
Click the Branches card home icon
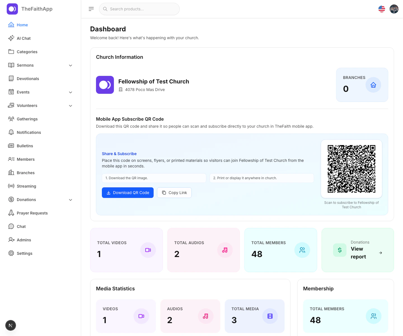pos(373,85)
